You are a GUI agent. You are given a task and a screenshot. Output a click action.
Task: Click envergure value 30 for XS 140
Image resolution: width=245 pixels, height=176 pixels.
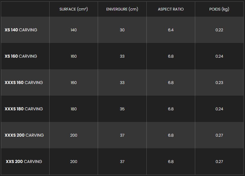pos(122,30)
